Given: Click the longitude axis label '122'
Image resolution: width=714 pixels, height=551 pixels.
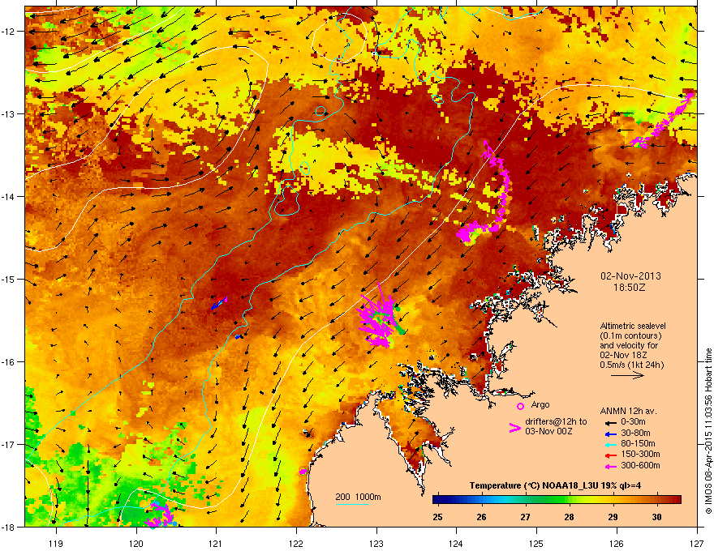Looking at the screenshot, I should (x=296, y=543).
